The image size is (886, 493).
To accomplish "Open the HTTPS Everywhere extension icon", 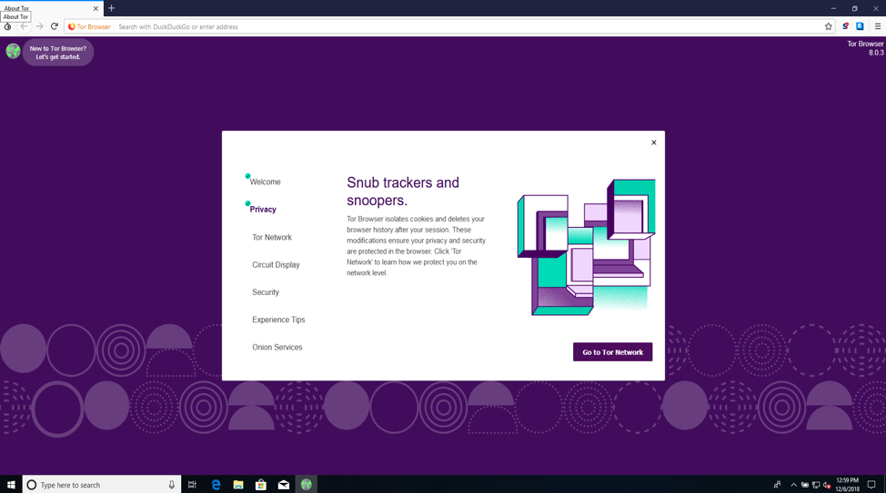I will point(860,26).
